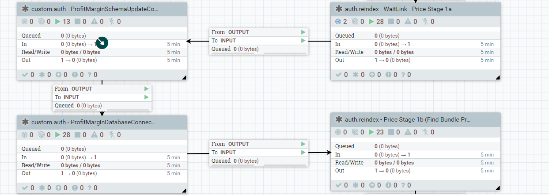The height and width of the screenshot is (195, 549).
Task: Click the process group asterisk icon of WaitLink header
Action: click(x=339, y=9)
